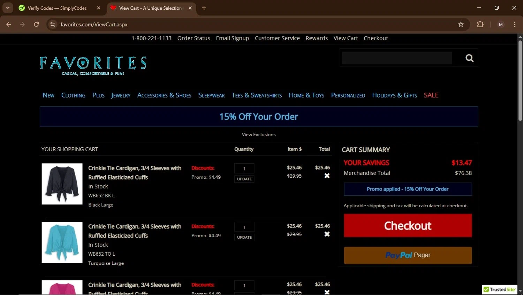Open the Sleepwear category
The image size is (523, 295).
(x=211, y=95)
